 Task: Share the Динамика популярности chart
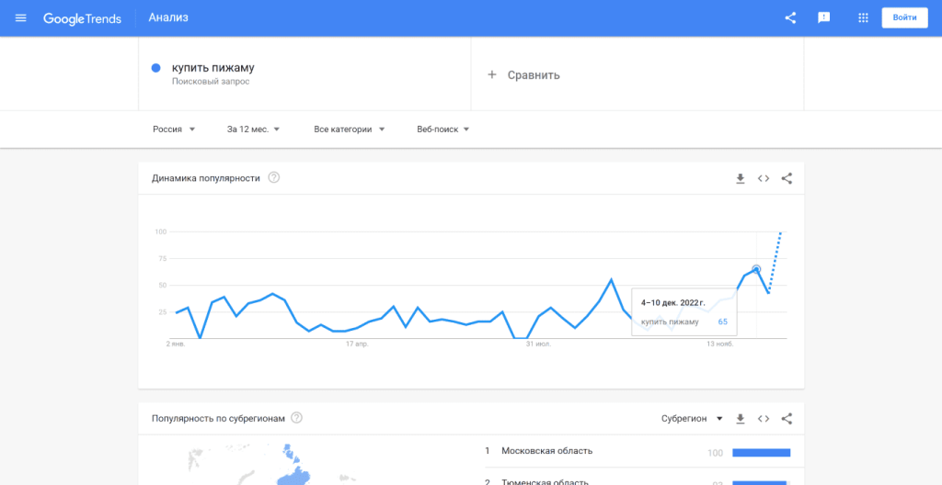[x=787, y=178]
